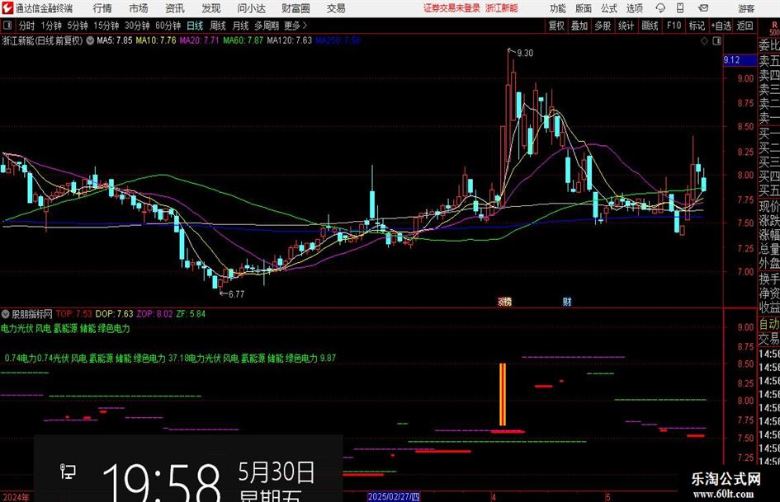The image size is (780, 502).
Task: Open the 市场 menu
Action: [x=139, y=8]
